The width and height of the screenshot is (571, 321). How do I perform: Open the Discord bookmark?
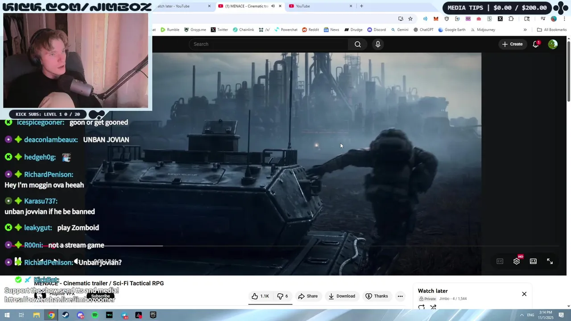click(376, 30)
